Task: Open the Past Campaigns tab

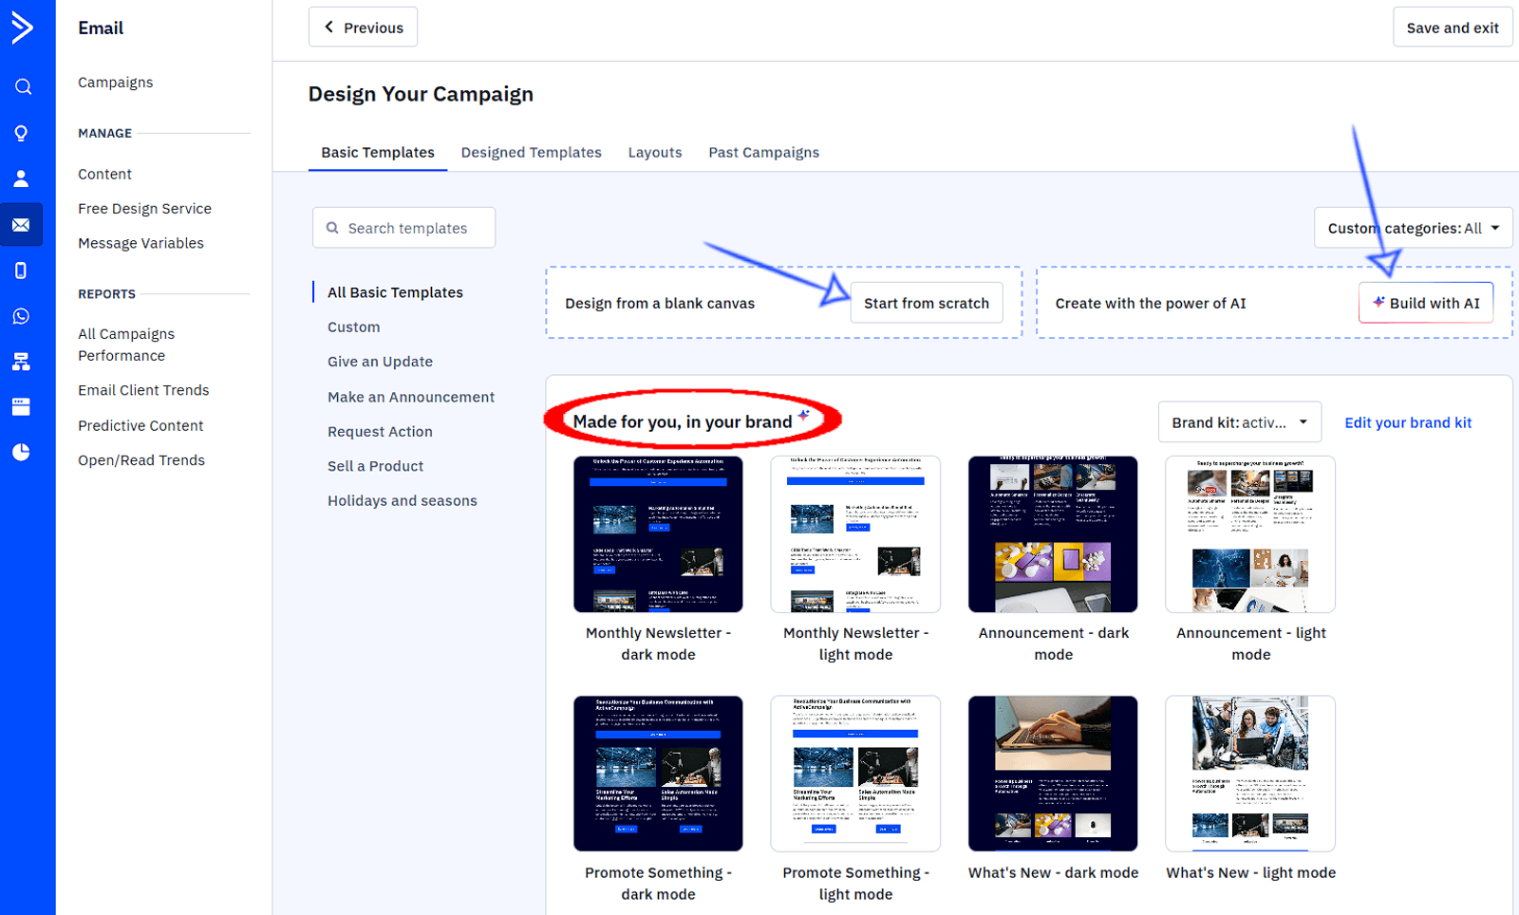Action: (x=763, y=152)
